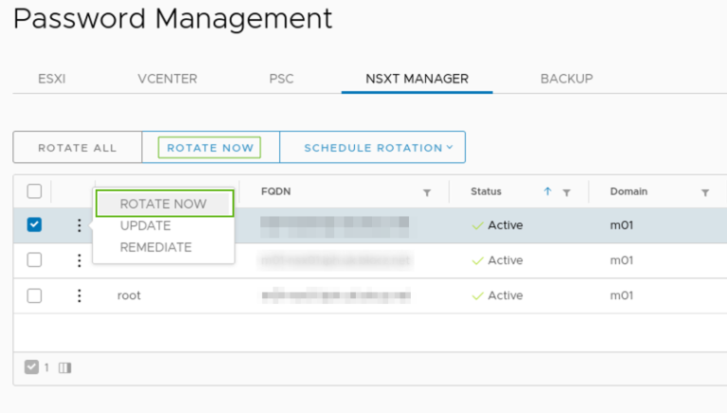Open the VCENTER tab
The width and height of the screenshot is (727, 413).
click(x=168, y=79)
